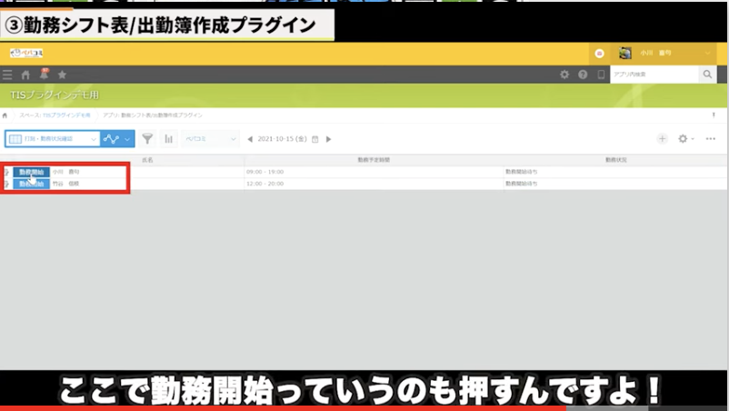Open favorites with the star icon
This screenshot has height=411, width=729.
[x=62, y=75]
